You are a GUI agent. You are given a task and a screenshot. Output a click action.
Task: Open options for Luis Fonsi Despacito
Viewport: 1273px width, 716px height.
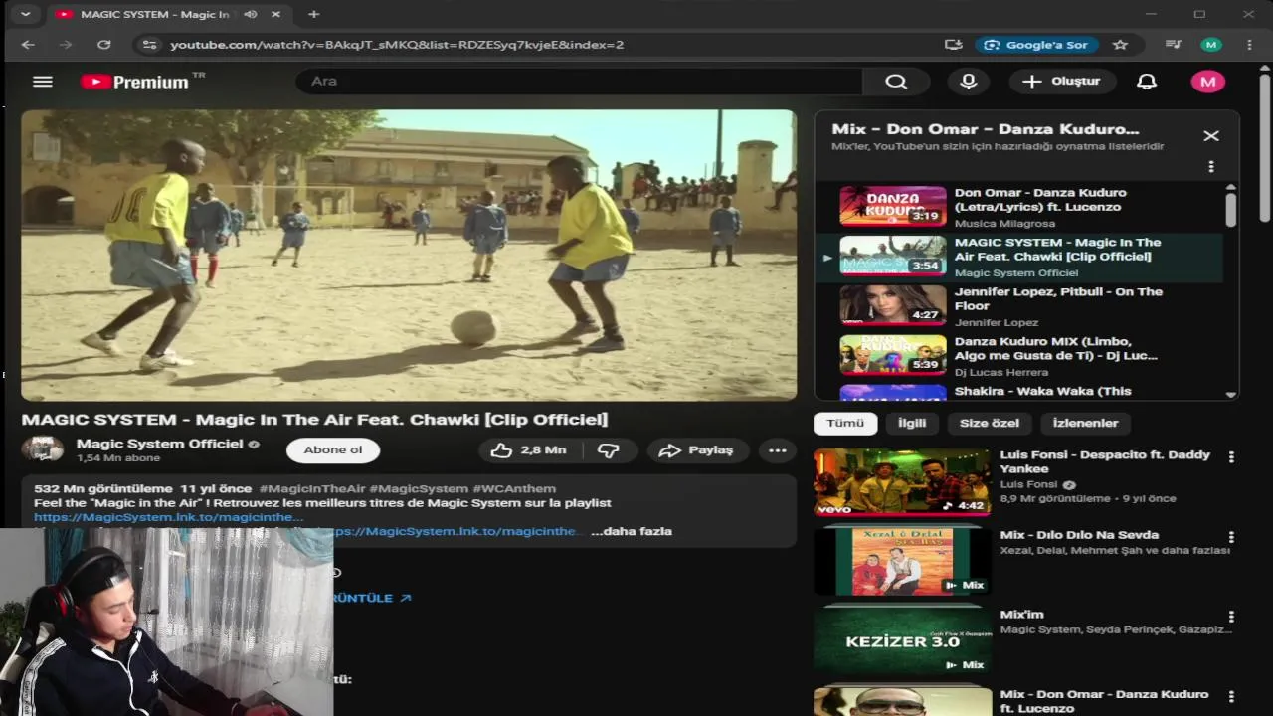[1231, 457]
